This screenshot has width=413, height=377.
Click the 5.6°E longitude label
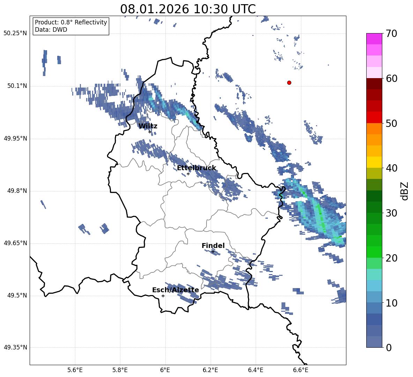[75, 370]
